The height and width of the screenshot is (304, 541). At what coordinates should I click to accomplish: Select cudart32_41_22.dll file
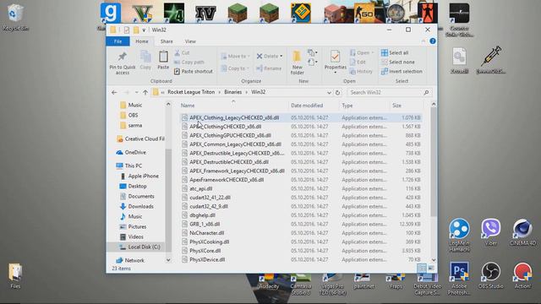pyautogui.click(x=210, y=198)
